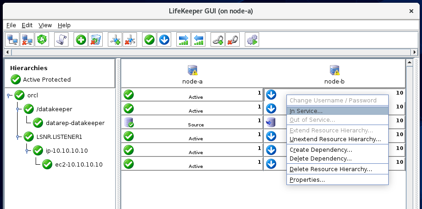The height and width of the screenshot is (209, 422).
Task: Click the ec2-10.10.10.10 standby icon on node-b
Action: point(271,164)
